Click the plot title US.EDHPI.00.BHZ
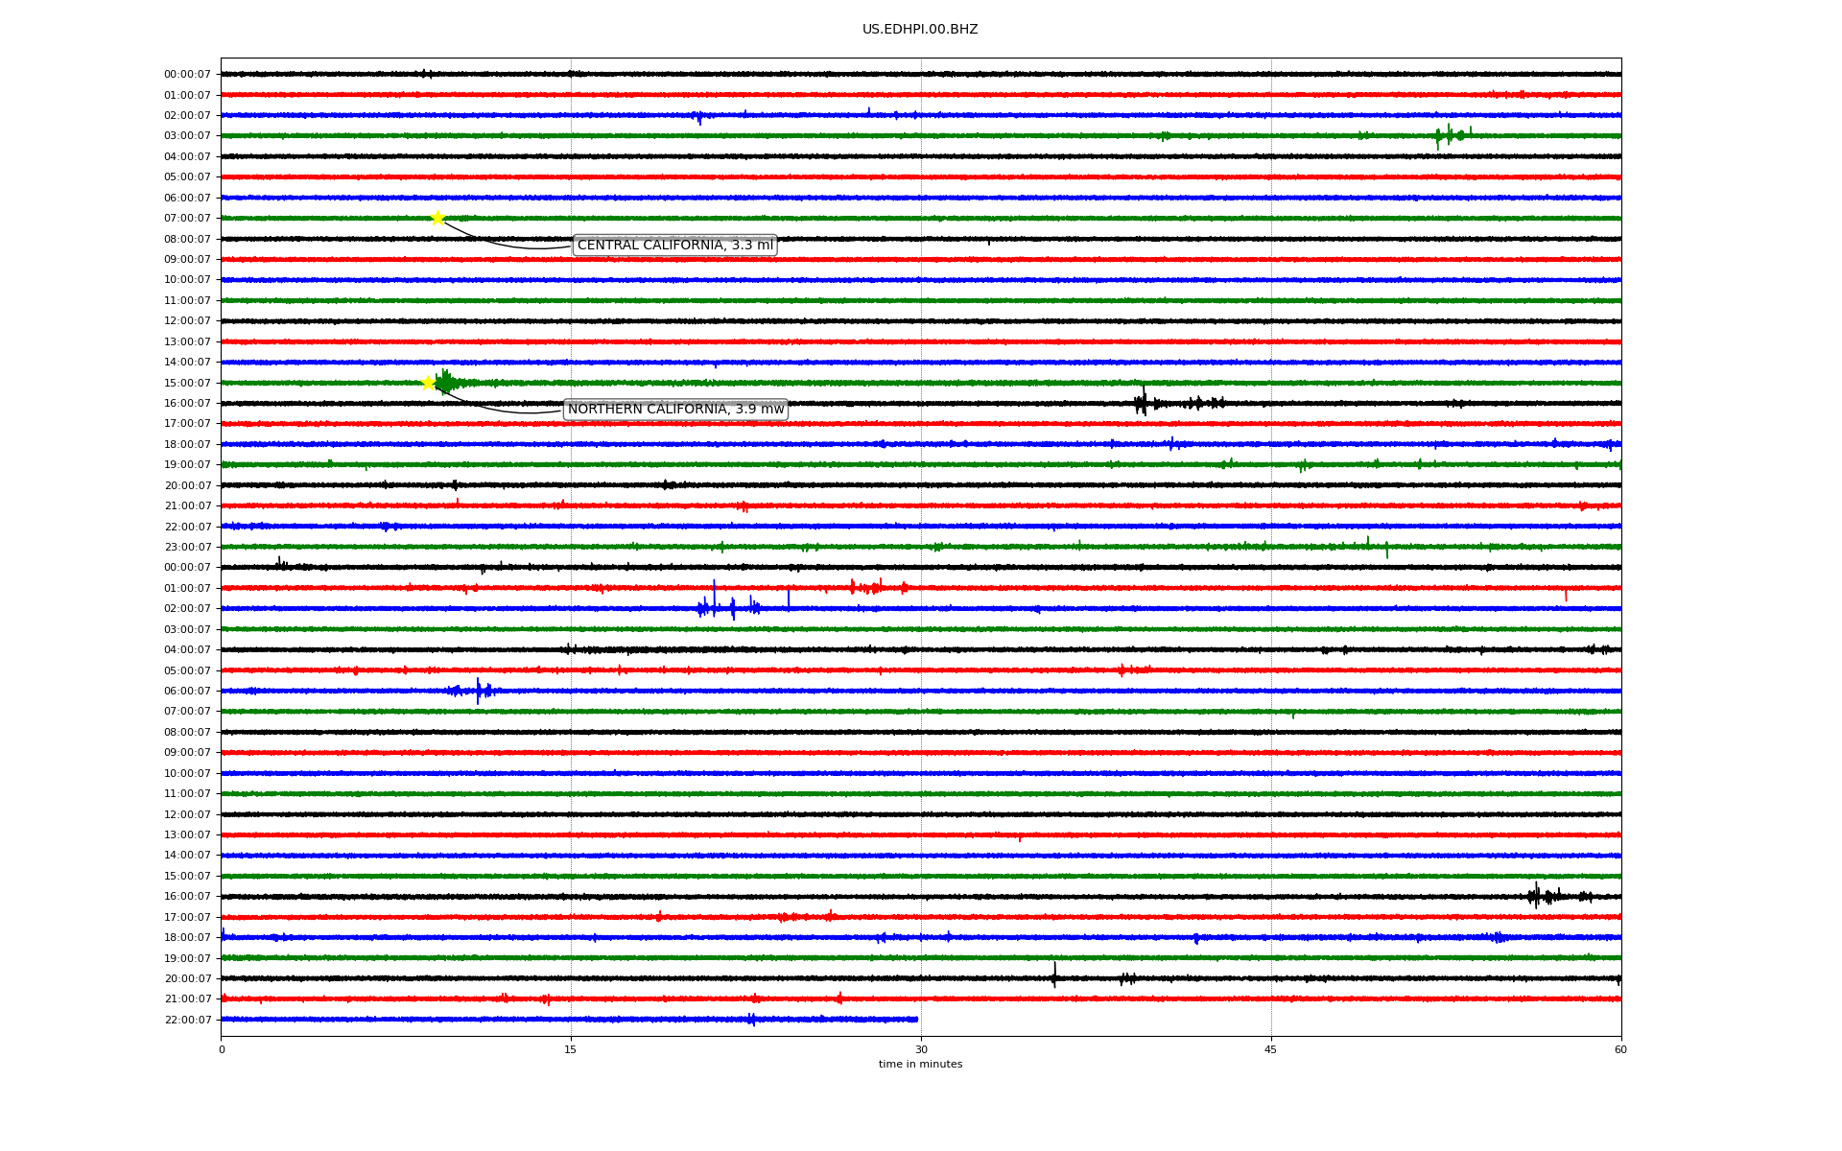This screenshot has width=1842, height=1151. click(x=919, y=30)
